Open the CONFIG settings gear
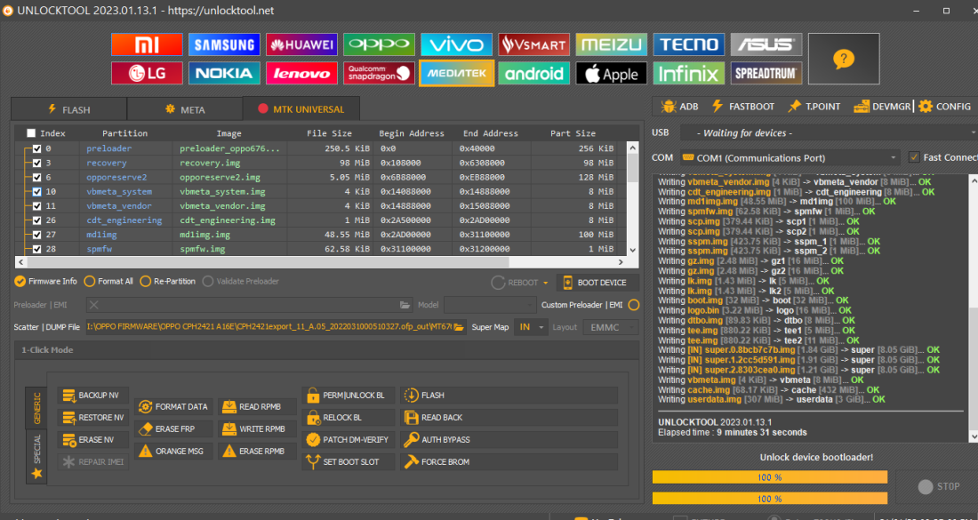Image resolution: width=978 pixels, height=520 pixels. coord(944,107)
